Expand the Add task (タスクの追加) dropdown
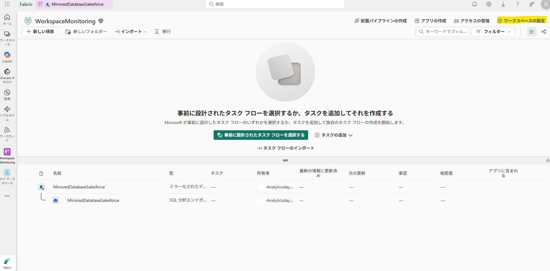550x271 pixels. (x=334, y=135)
